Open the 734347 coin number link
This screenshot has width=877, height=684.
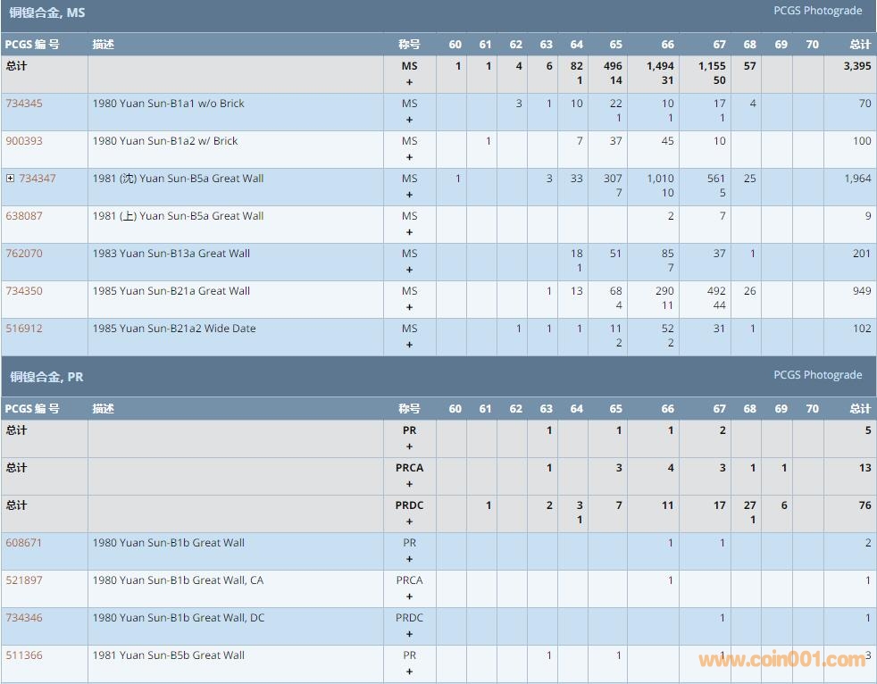click(38, 179)
